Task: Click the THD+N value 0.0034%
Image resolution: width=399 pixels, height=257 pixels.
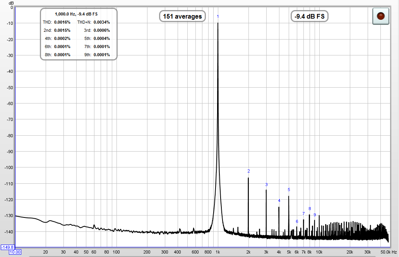Action: 101,22
